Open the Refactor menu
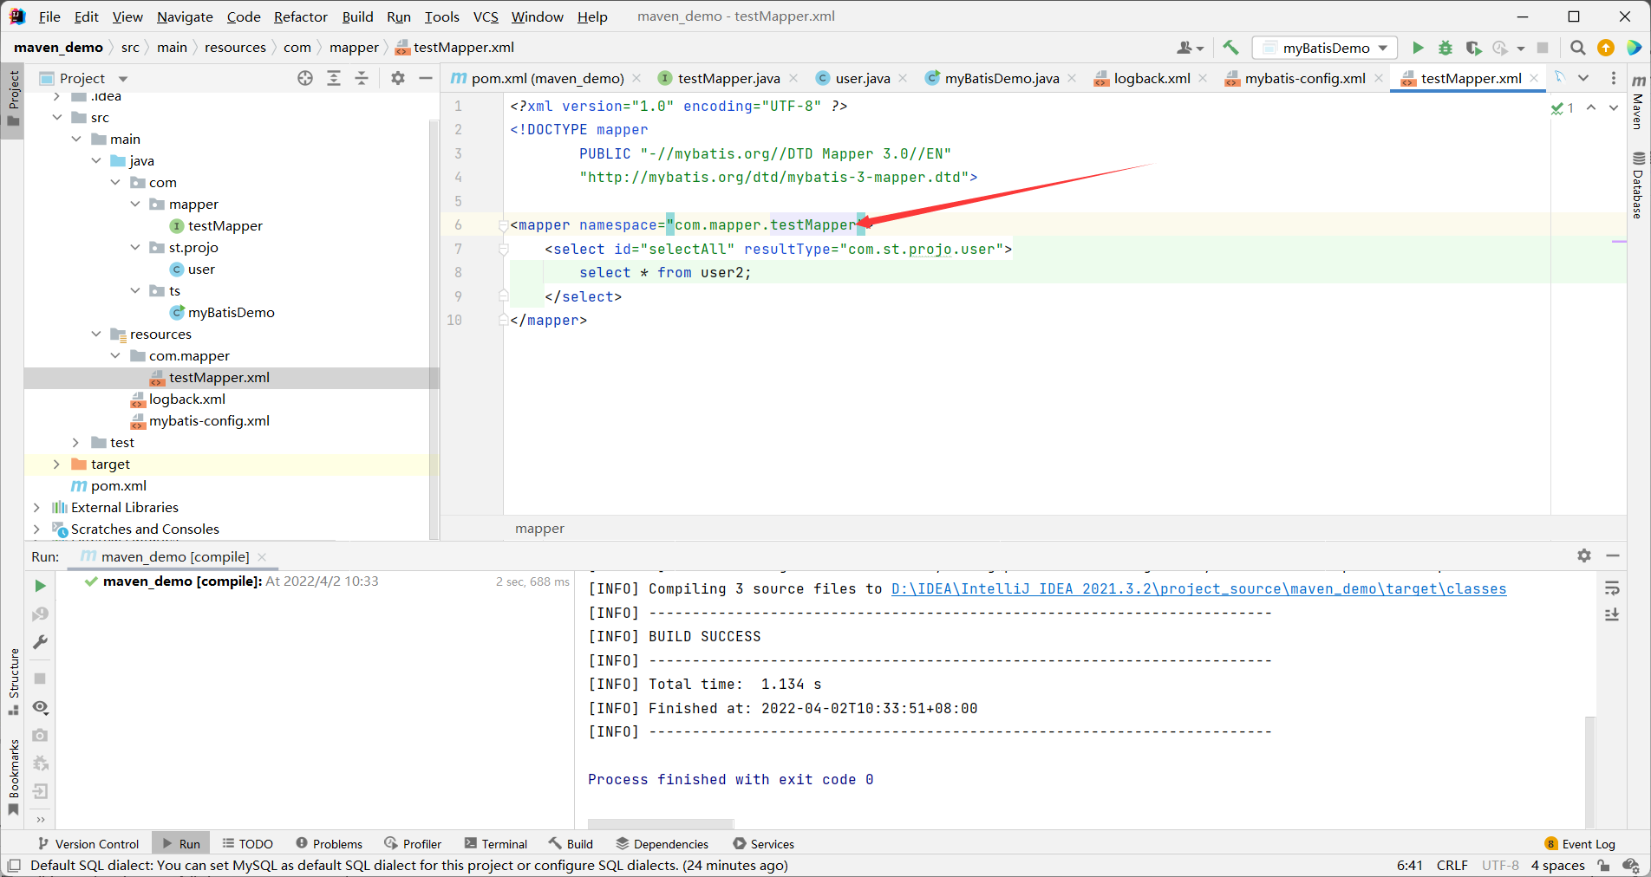Image resolution: width=1651 pixels, height=877 pixels. [300, 16]
